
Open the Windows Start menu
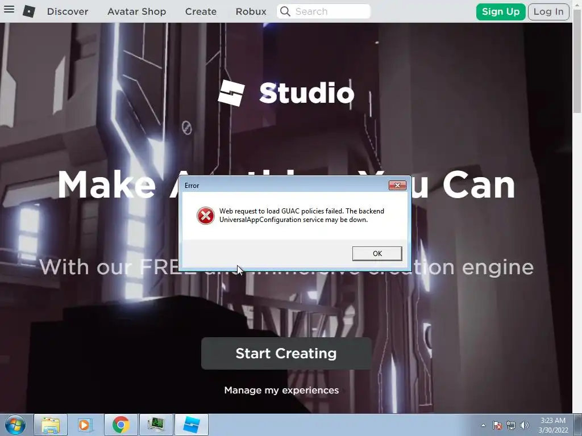click(x=15, y=425)
